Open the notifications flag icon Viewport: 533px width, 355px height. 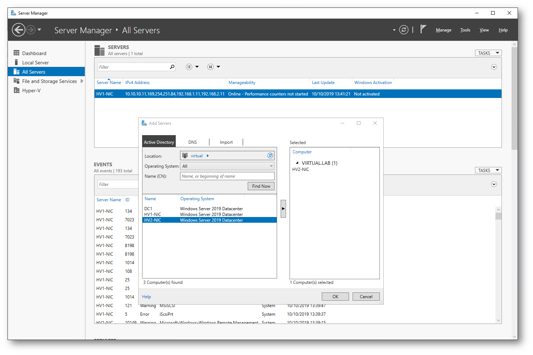click(423, 29)
